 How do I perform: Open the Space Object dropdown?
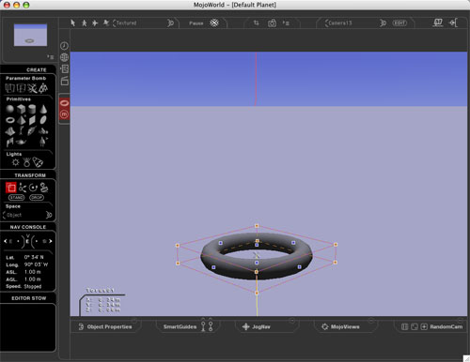pyautogui.click(x=27, y=215)
